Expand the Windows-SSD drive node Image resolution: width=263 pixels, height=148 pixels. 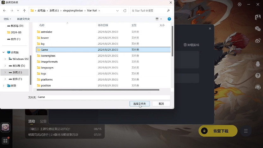pyautogui.click(x=5, y=59)
